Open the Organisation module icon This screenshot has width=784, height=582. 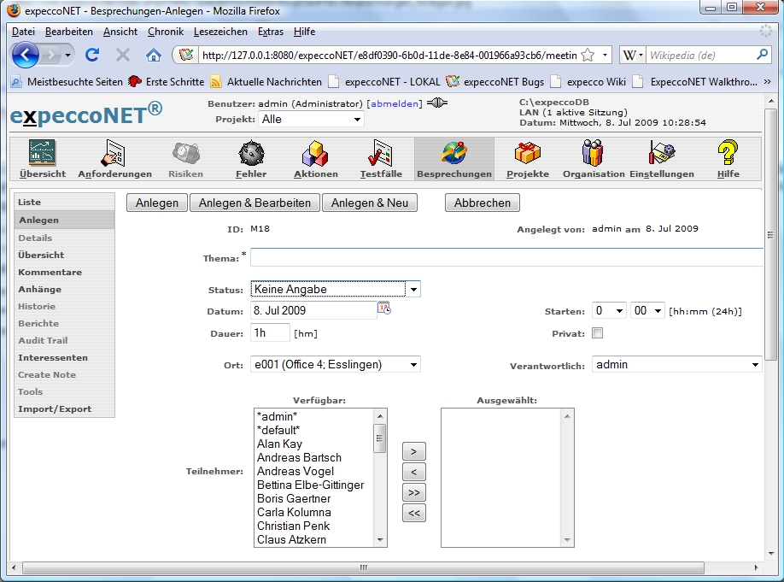[x=593, y=154]
